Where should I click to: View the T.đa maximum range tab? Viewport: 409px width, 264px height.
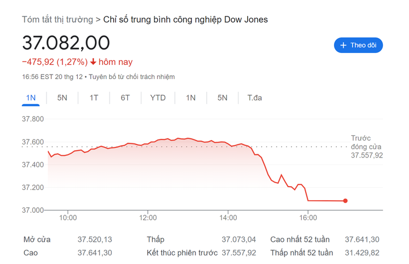254,98
